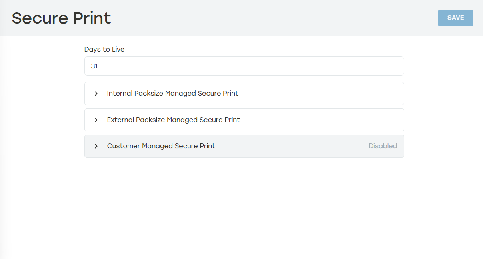Click the Secure Print page heading

61,18
